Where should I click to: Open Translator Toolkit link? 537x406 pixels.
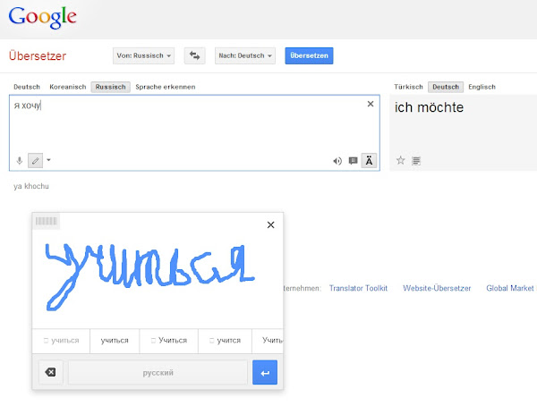pyautogui.click(x=358, y=288)
